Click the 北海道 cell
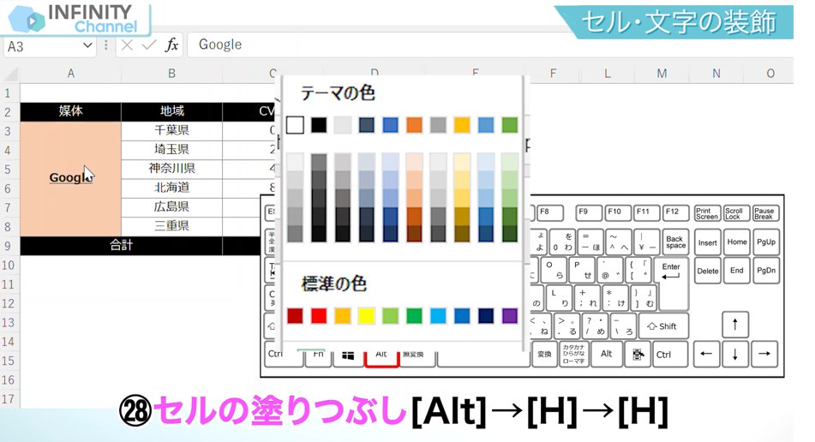This screenshot has height=442, width=815. [x=171, y=188]
